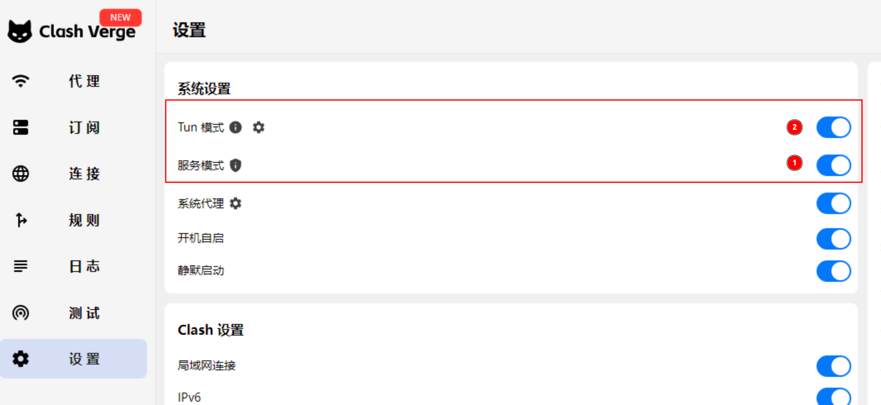Screen dimensions: 881x405
Task: Turn off the 服务模式 switch
Action: click(833, 165)
